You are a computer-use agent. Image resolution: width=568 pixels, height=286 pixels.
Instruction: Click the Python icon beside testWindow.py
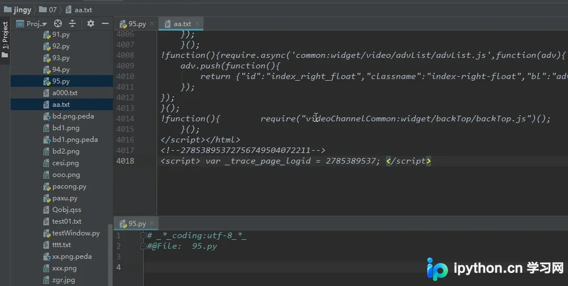click(x=47, y=233)
